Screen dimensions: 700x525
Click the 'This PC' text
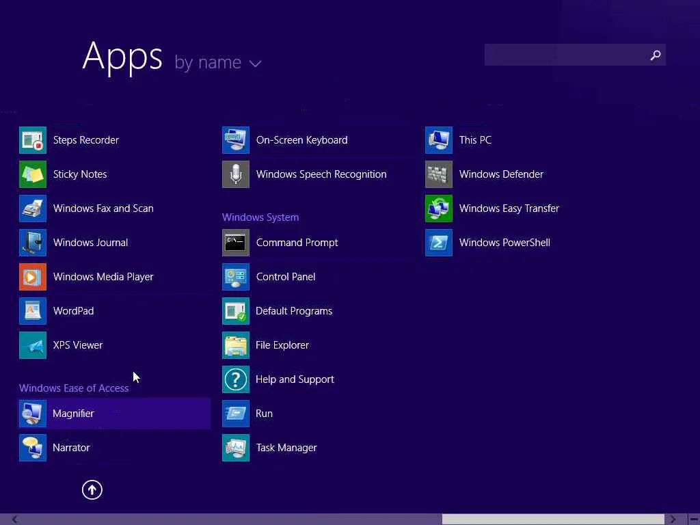[476, 140]
